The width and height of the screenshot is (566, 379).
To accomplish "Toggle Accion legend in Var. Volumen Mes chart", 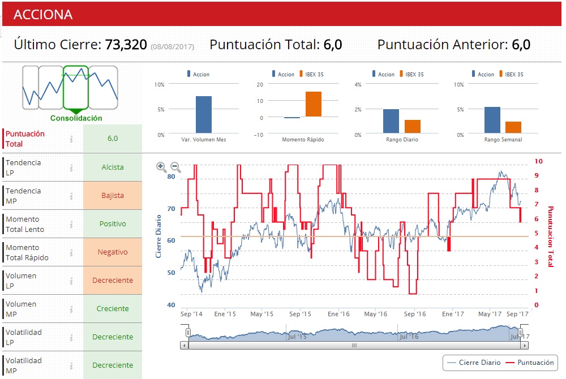I will tap(198, 74).
